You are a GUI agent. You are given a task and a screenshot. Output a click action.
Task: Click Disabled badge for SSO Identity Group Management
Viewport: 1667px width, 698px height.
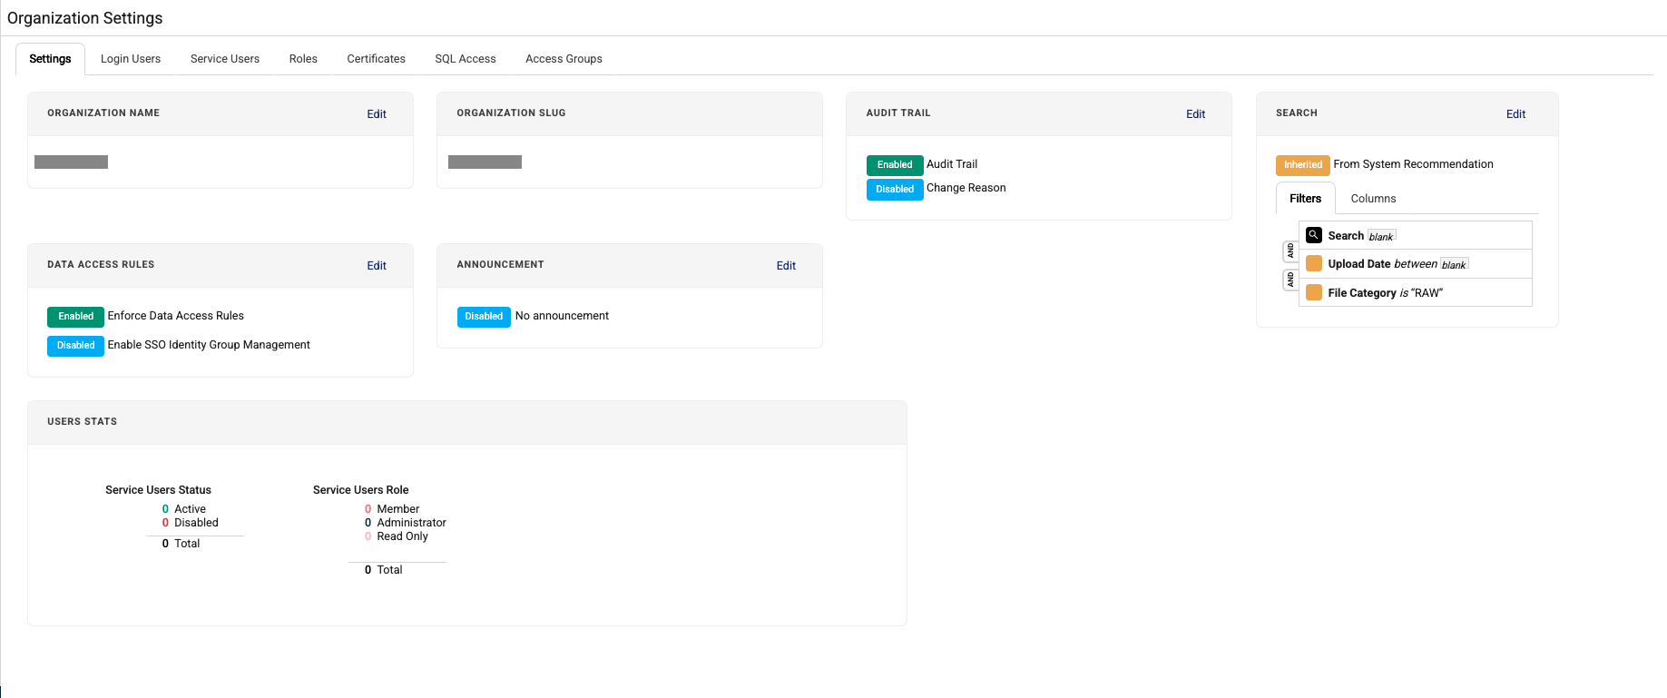pos(75,346)
